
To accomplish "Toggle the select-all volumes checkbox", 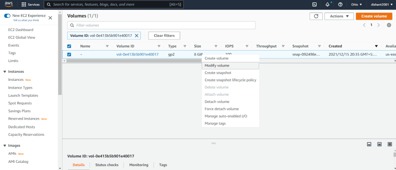I will (69, 46).
